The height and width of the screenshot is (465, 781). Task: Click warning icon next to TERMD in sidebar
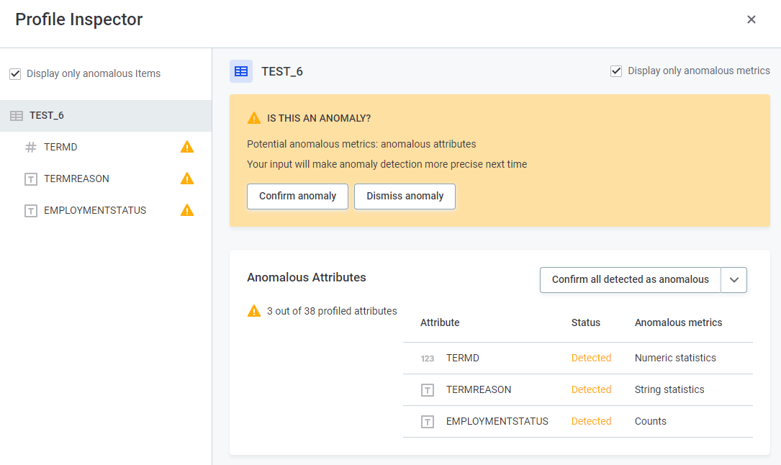187,147
